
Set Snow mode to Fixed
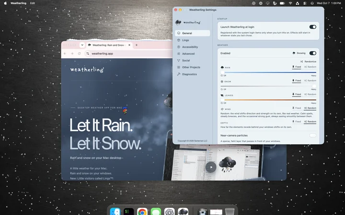click(297, 81)
